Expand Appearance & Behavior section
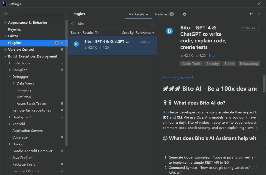This screenshot has width=266, height=175. tap(5, 22)
